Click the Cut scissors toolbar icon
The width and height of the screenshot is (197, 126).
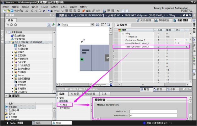point(32,11)
